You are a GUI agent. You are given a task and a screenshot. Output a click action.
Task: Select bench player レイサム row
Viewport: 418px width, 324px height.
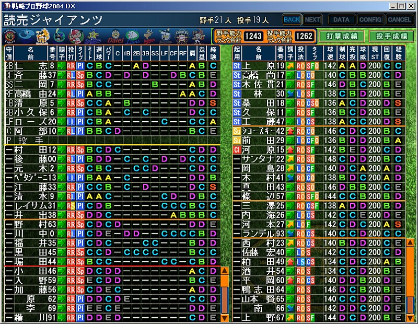112,206
